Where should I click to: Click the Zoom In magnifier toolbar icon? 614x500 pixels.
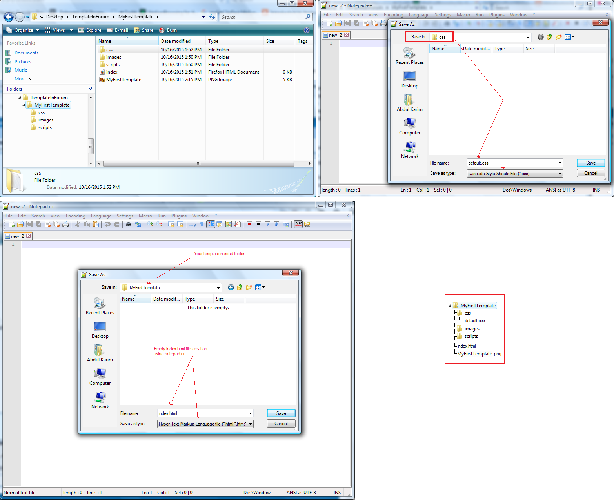coord(150,224)
